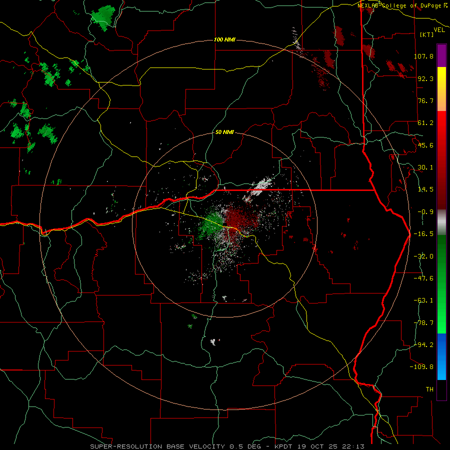
Task: Click the 45.6 velocity scale value
Action: (x=425, y=145)
